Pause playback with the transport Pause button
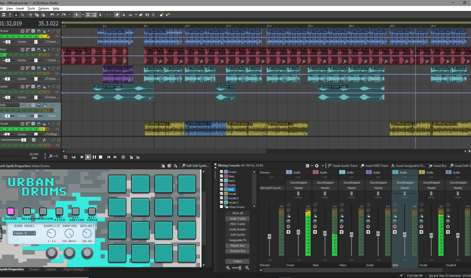This screenshot has width=471, height=278. (94, 157)
